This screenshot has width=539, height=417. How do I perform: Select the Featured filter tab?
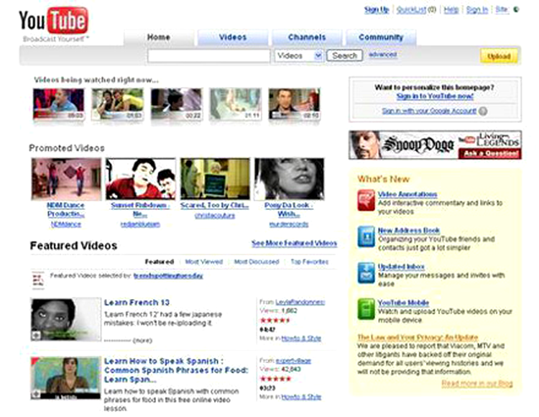[159, 262]
